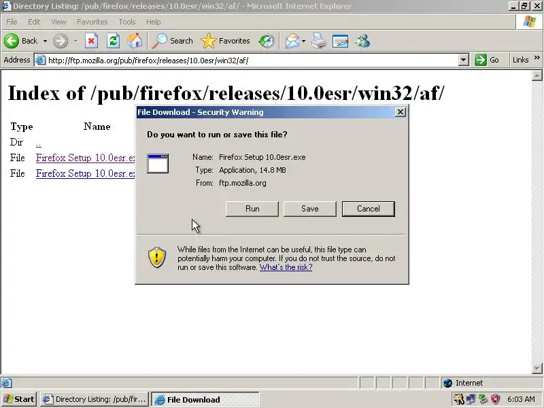
Task: Click the red security shield tray icon
Action: 496,399
